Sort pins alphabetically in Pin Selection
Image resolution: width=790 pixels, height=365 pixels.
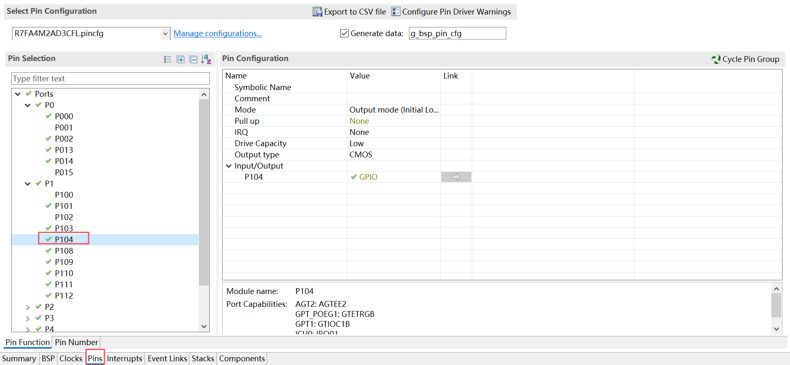pyautogui.click(x=206, y=59)
